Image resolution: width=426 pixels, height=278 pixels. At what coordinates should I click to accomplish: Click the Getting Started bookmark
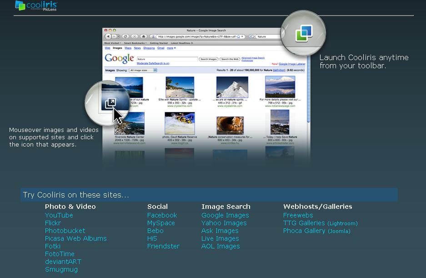[x=159, y=43]
